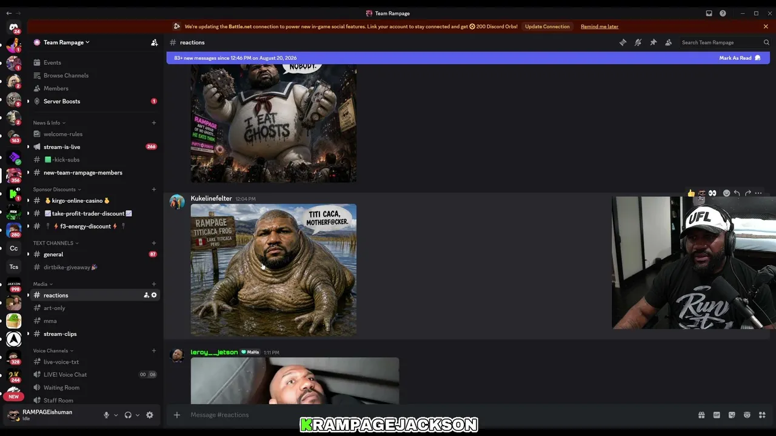Collapse the TEXT CHANNELS category
Image resolution: width=776 pixels, height=436 pixels.
(x=56, y=243)
